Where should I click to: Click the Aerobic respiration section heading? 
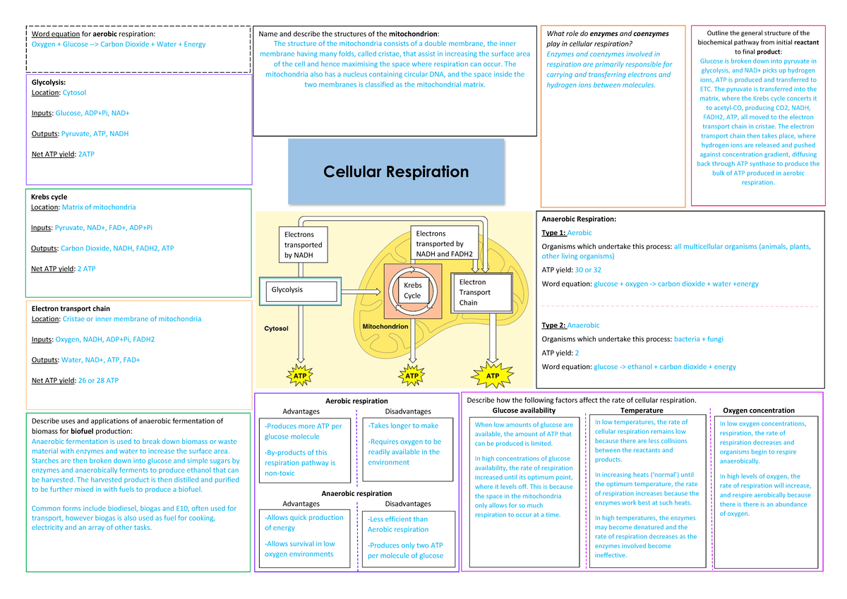pos(356,399)
